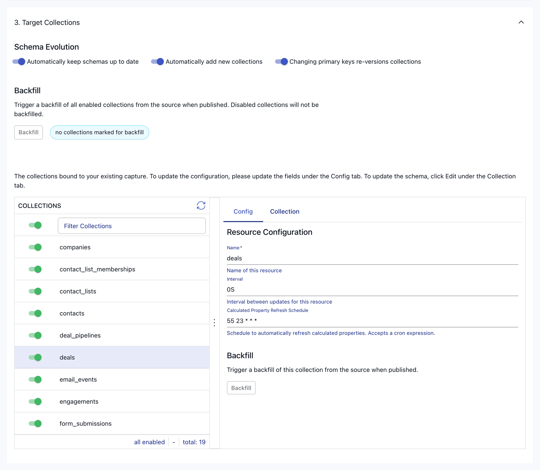Switch to the Collection tab
540x470 pixels.
click(284, 211)
